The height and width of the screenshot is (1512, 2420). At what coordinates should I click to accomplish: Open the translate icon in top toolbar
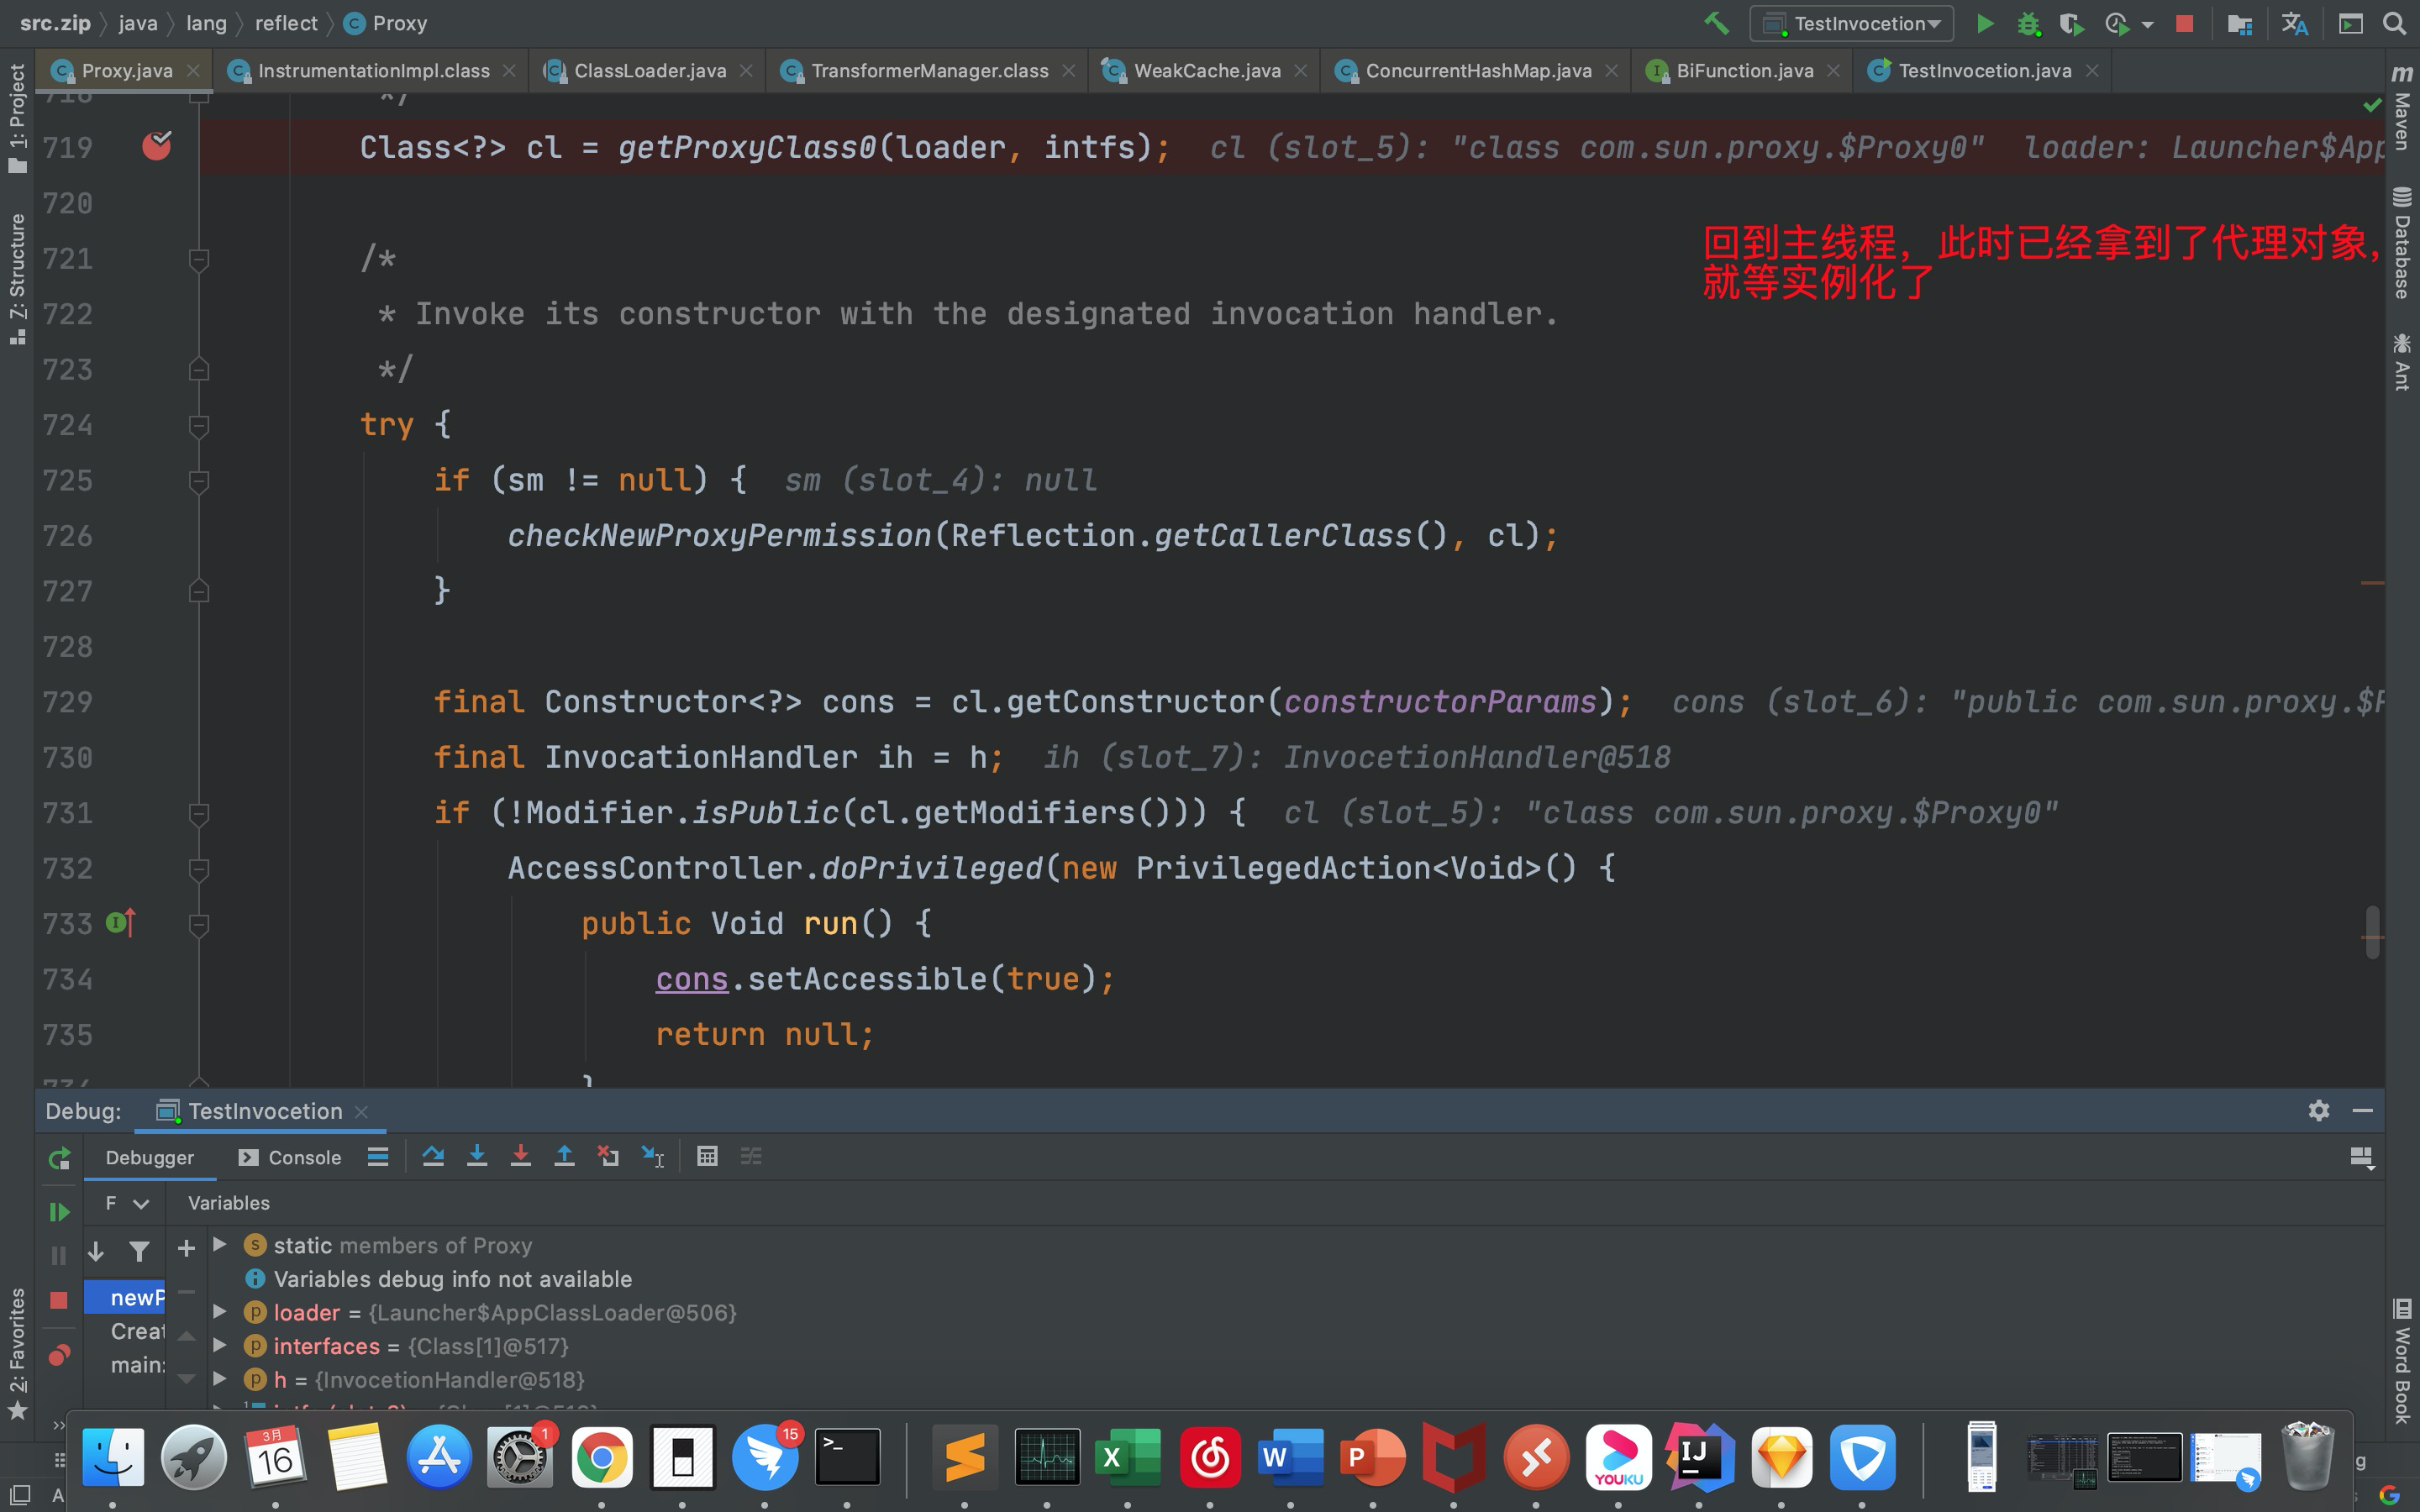coord(2294,23)
